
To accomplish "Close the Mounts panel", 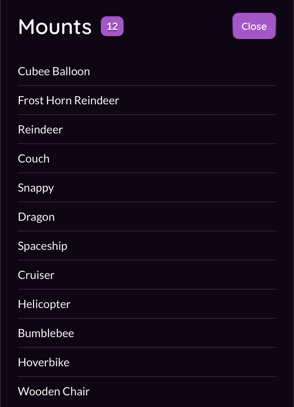I will click(254, 26).
